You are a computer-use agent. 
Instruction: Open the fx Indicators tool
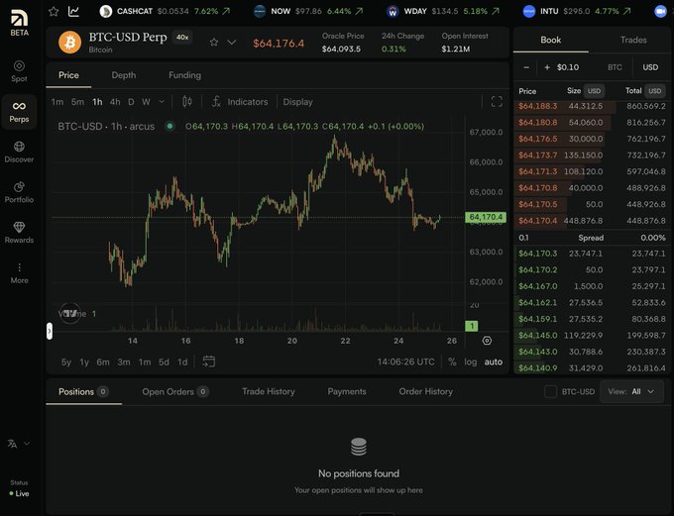pyautogui.click(x=240, y=102)
